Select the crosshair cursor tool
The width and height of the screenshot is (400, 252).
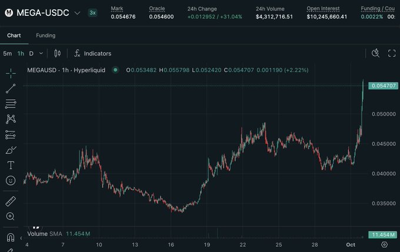[11, 73]
